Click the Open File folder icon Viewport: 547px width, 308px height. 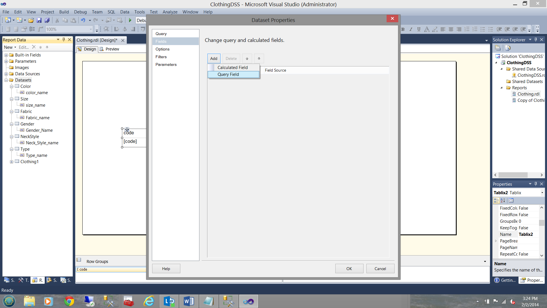coord(31,20)
